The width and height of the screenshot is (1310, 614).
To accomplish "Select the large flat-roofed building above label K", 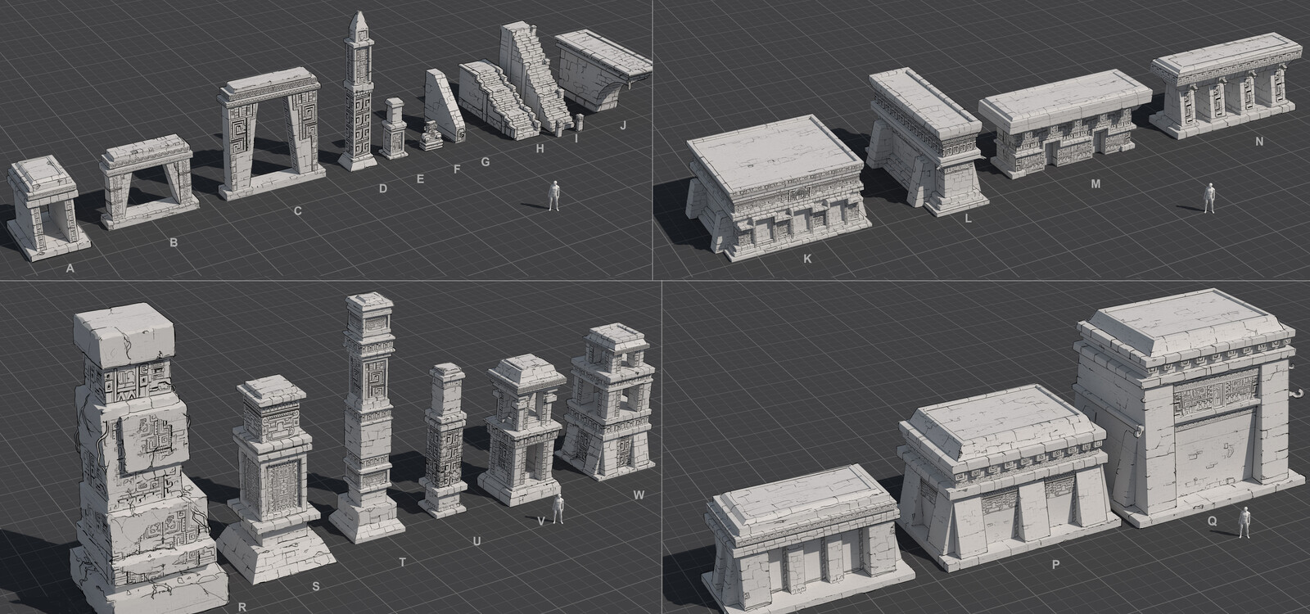I will 778,187.
